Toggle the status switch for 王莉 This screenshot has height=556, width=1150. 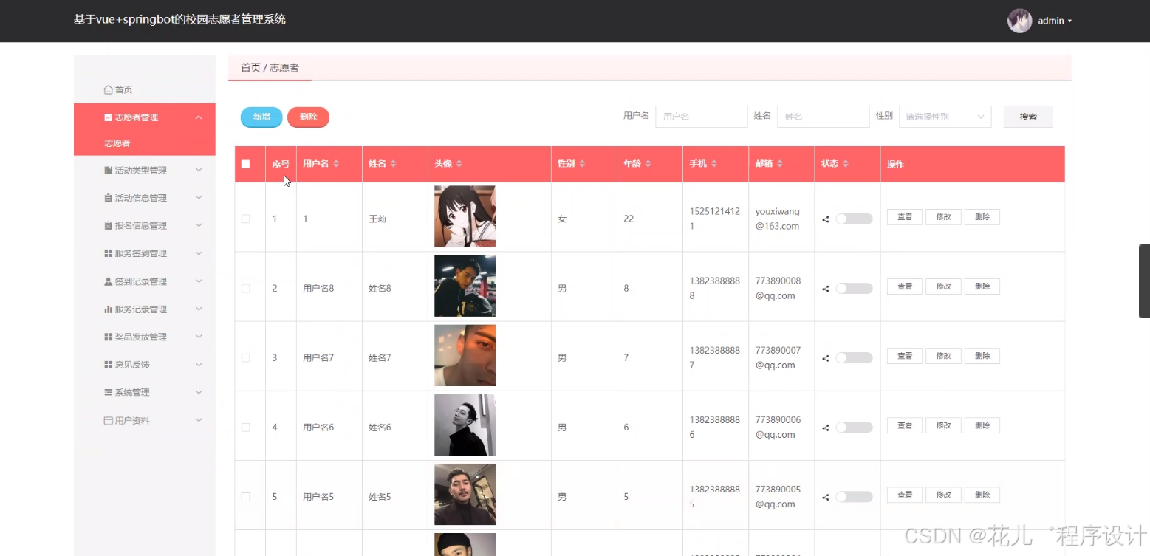pyautogui.click(x=854, y=219)
